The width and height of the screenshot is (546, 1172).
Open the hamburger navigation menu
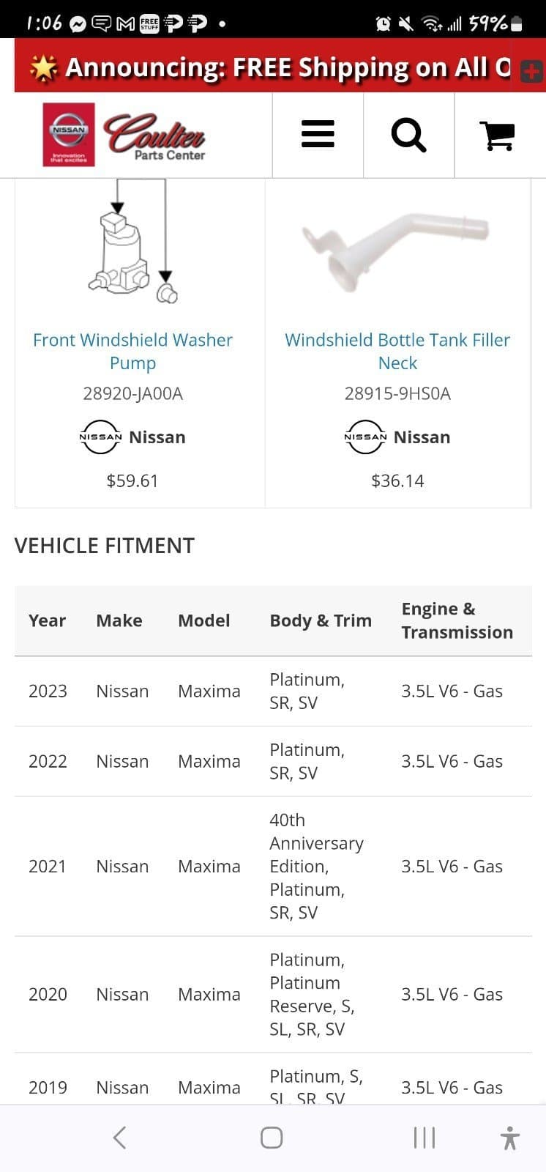(x=317, y=136)
